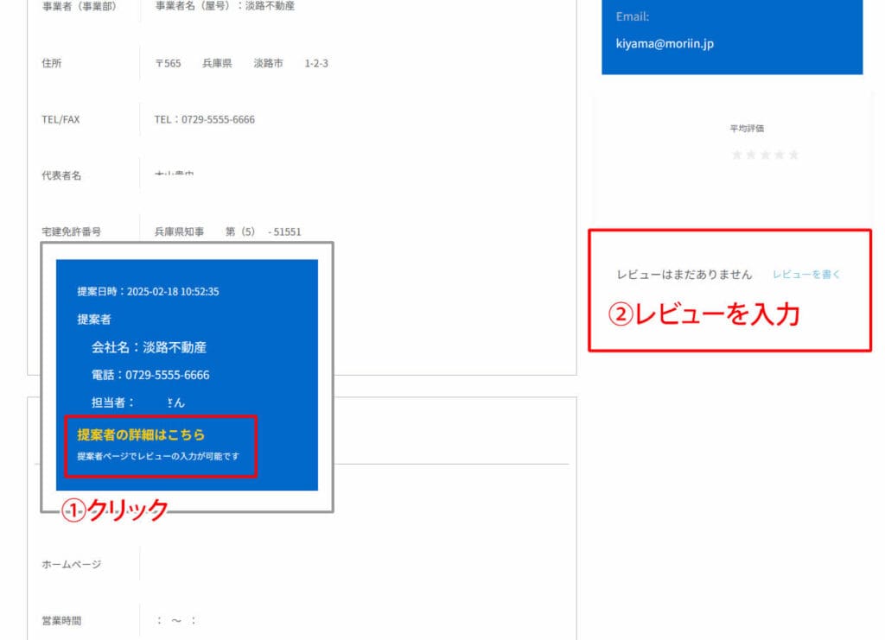The width and height of the screenshot is (885, 640).
Task: Select the first star in 平均評価 rating
Action: 736,154
